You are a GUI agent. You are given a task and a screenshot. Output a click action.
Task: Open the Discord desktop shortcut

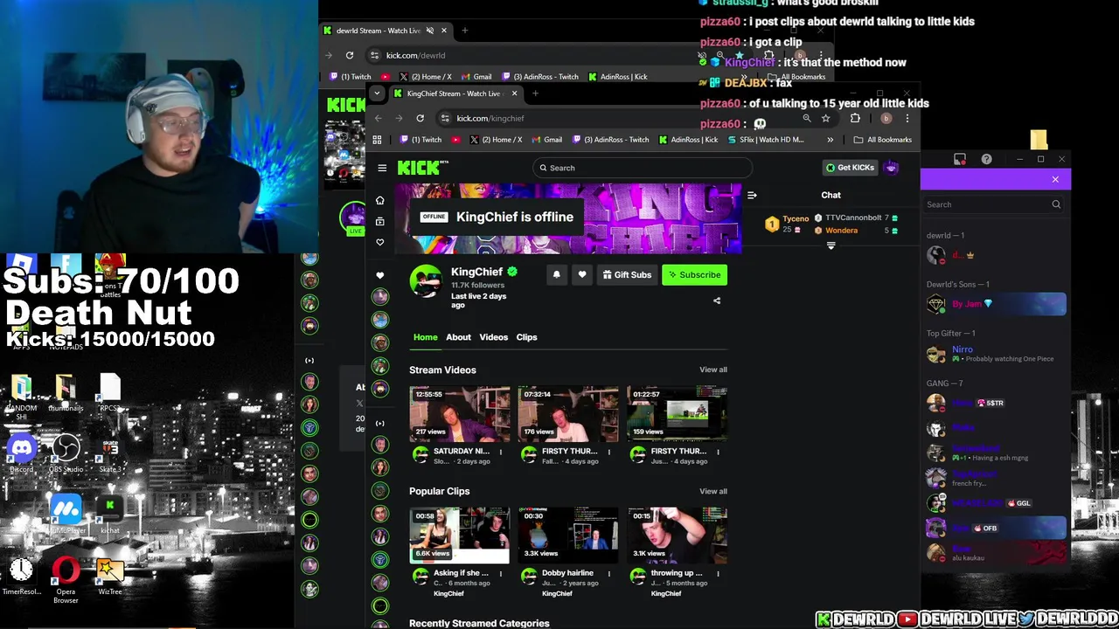tap(22, 454)
